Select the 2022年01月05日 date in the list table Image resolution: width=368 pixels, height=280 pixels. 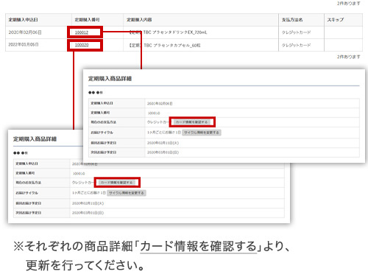(x=24, y=45)
